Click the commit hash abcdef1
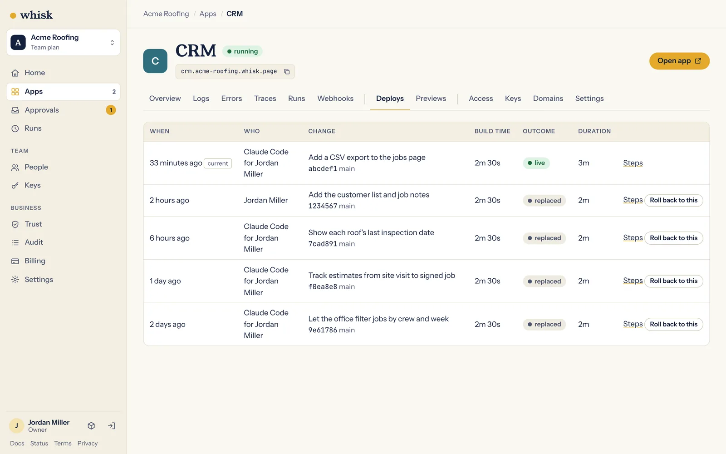 coord(323,169)
